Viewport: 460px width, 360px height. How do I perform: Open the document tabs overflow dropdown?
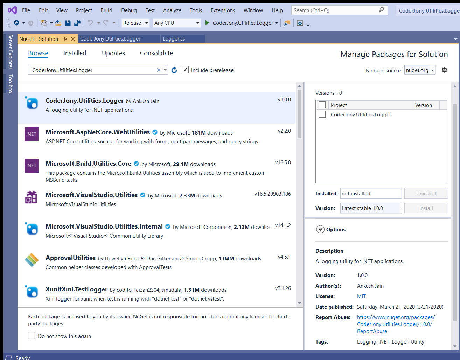[x=455, y=39]
